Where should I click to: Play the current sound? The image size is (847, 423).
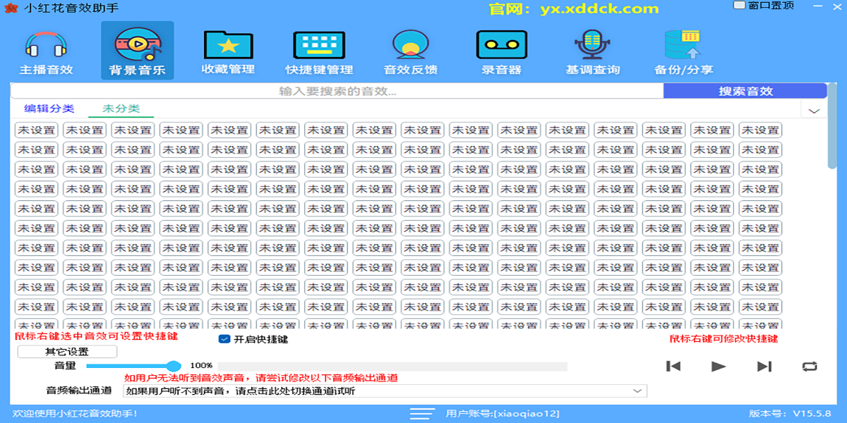pos(719,366)
